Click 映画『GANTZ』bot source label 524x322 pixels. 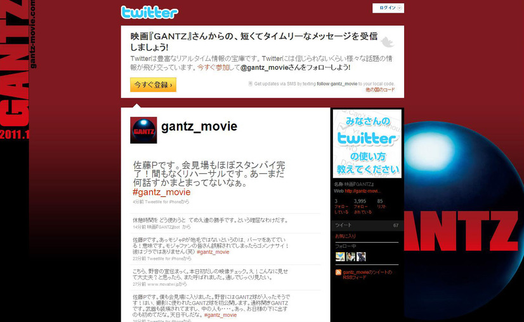click(x=164, y=227)
